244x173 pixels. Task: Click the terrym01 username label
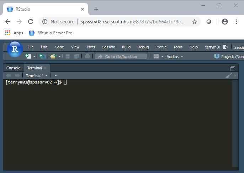click(213, 47)
